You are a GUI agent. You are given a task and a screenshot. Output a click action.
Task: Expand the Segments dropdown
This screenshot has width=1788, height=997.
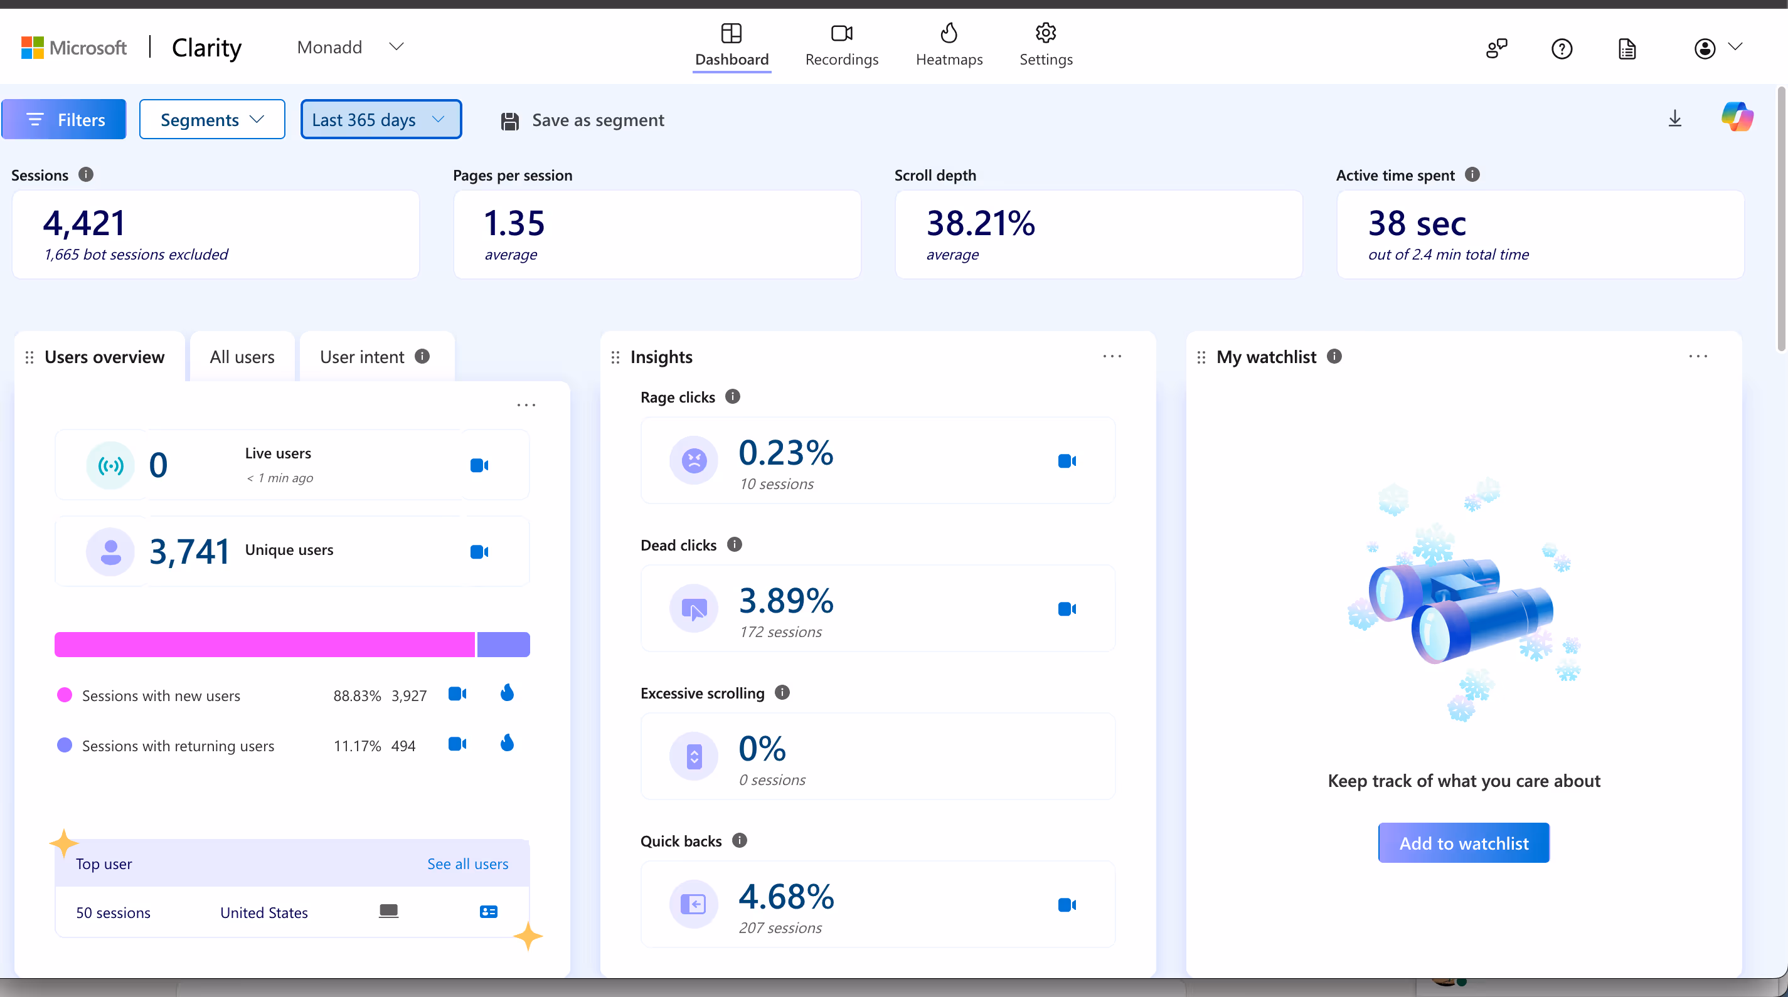click(x=211, y=119)
